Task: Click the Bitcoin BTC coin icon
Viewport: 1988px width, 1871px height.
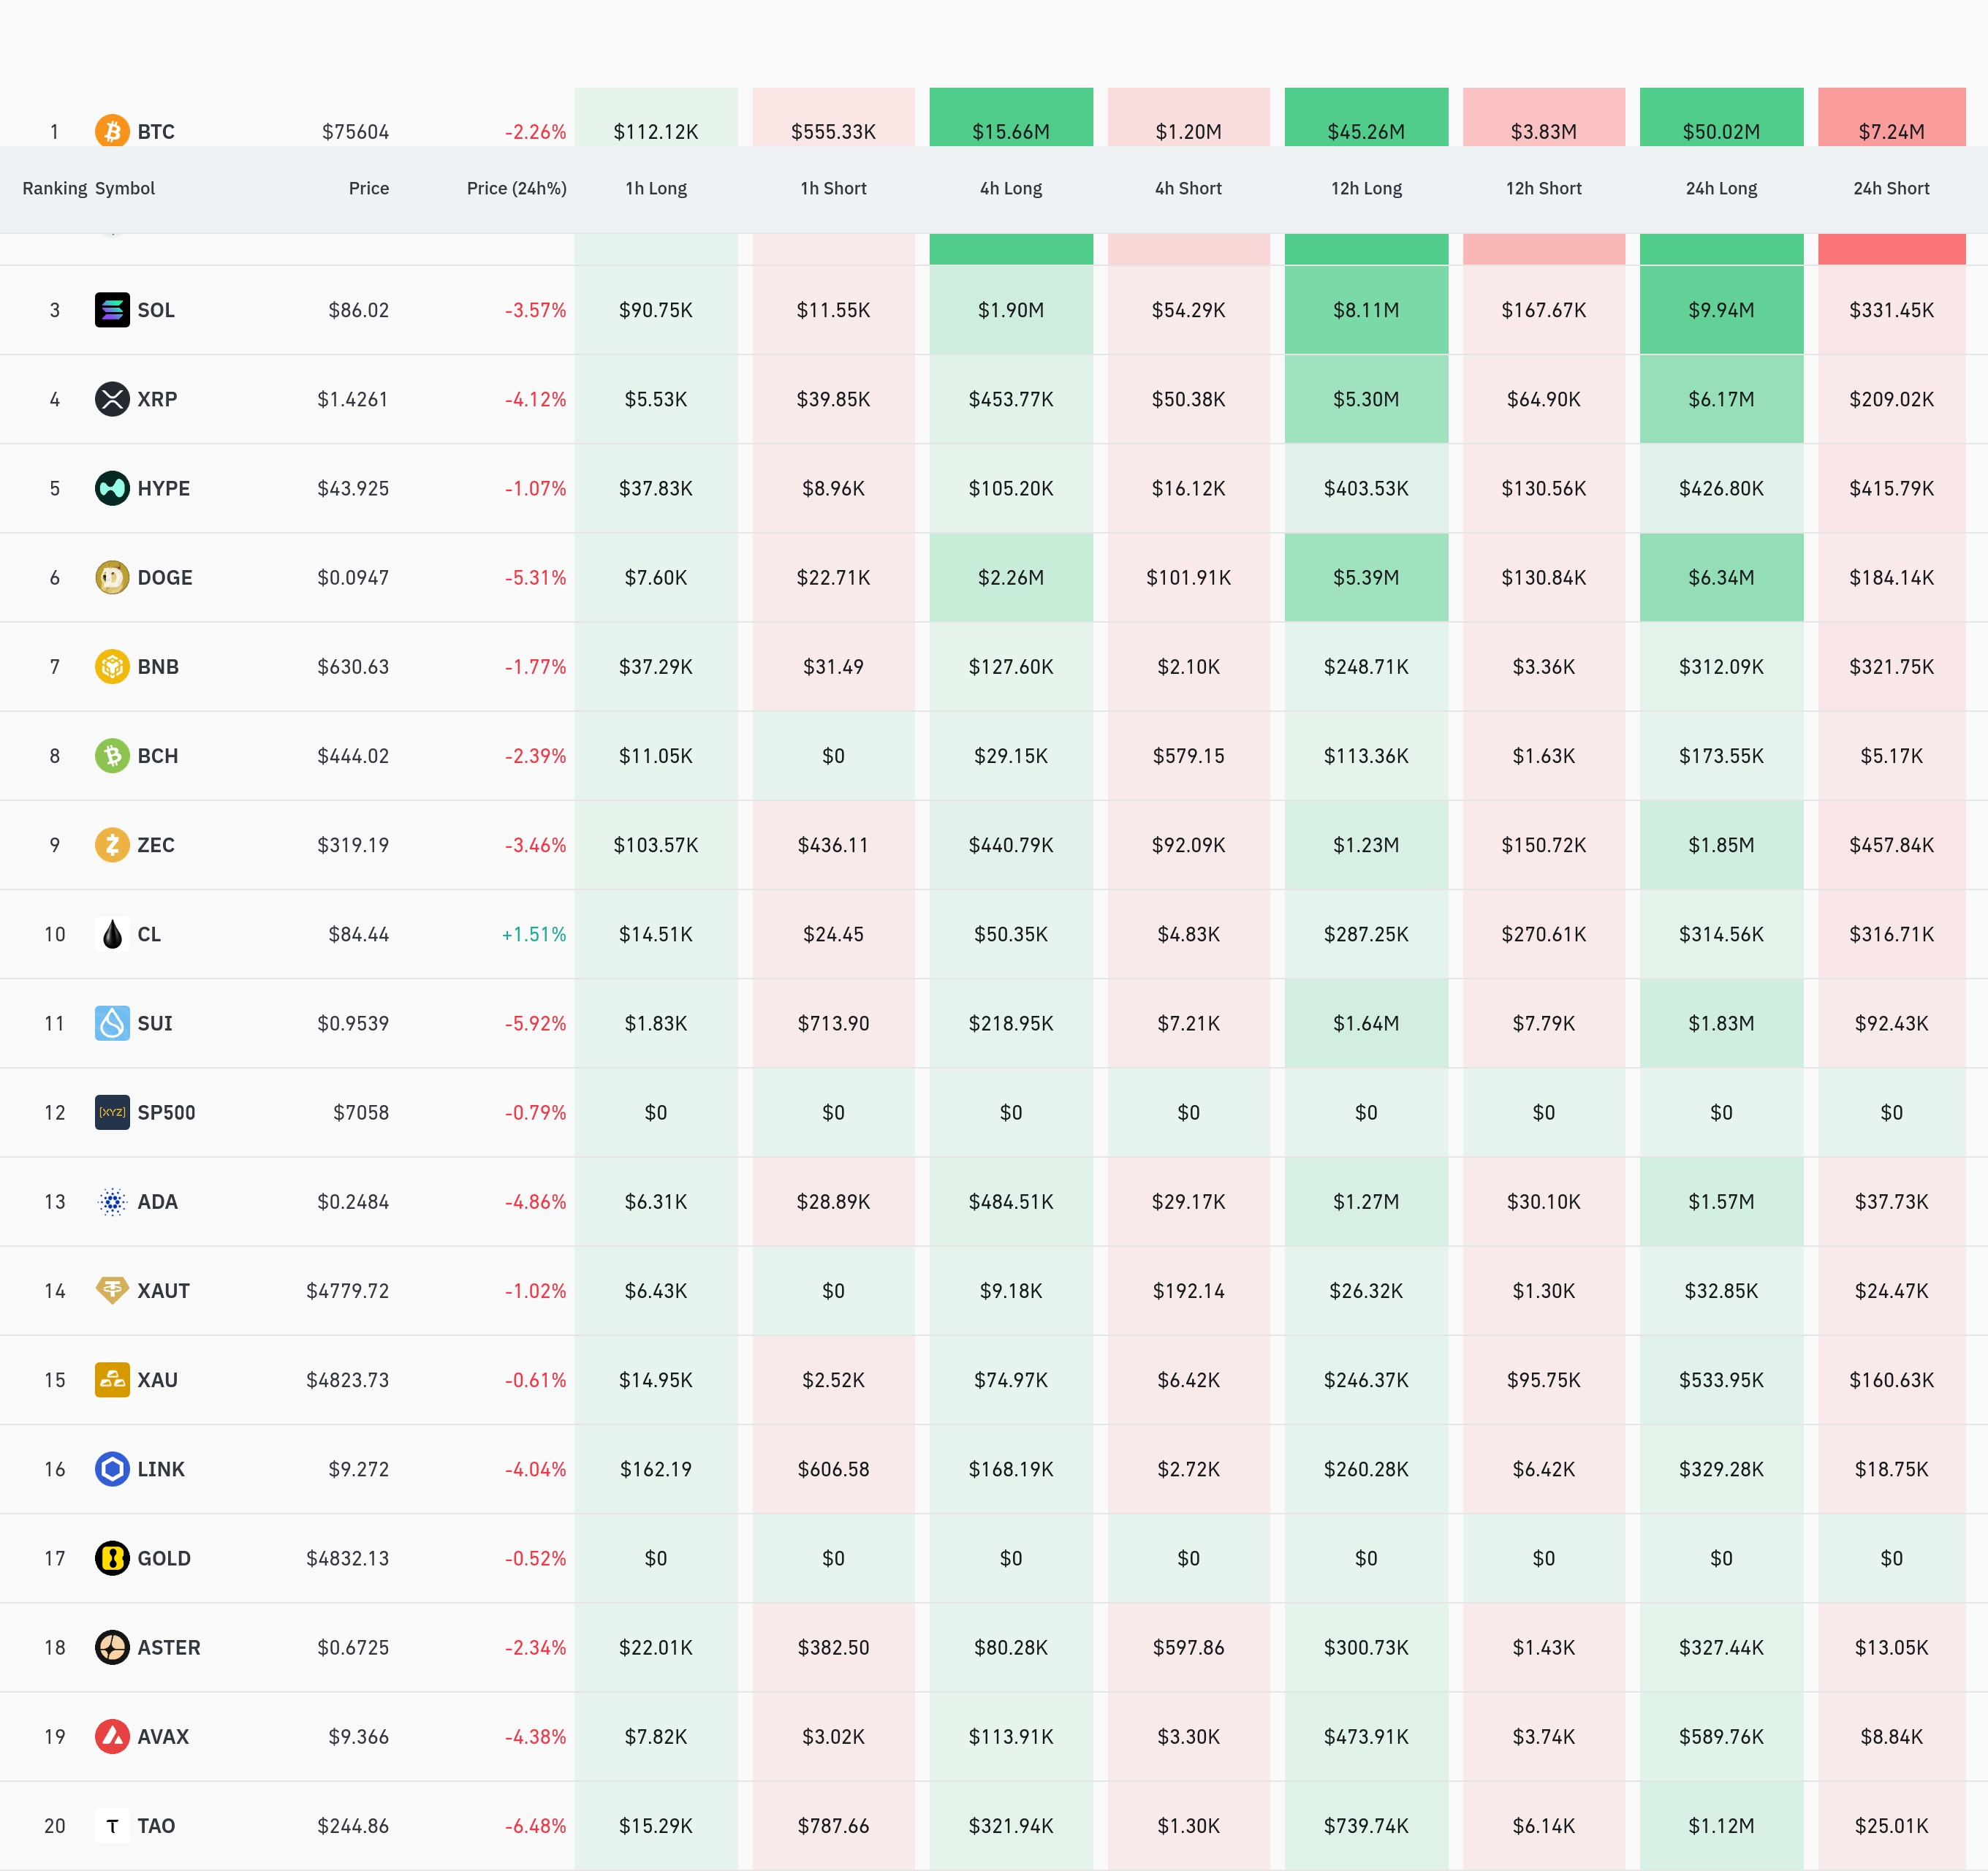Action: point(112,130)
